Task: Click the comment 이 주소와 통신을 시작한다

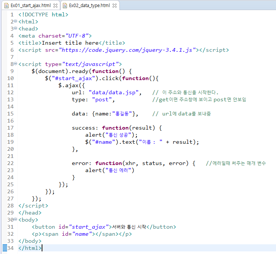Action: [x=185, y=92]
